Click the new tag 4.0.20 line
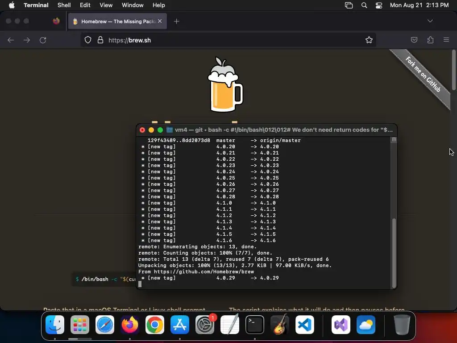The width and height of the screenshot is (457, 343). [x=210, y=146]
